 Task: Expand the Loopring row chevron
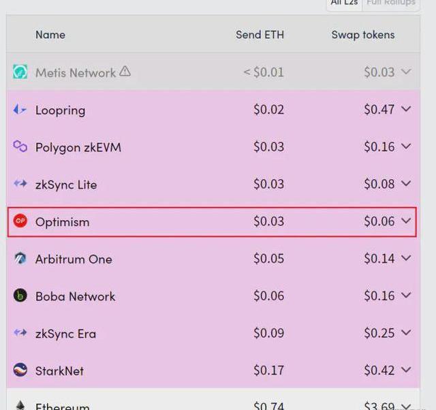coord(406,109)
